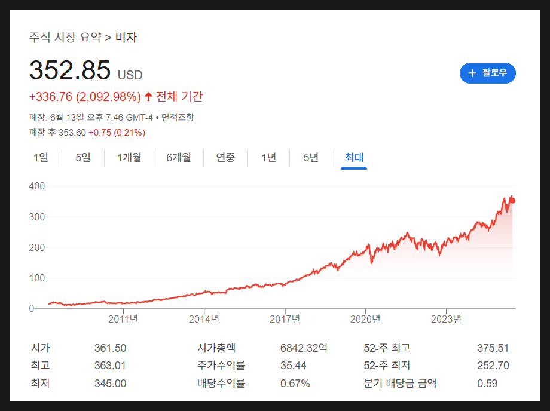This screenshot has height=411, width=550.
Task: Click the 면책조항 disclaimer link
Action: point(178,117)
